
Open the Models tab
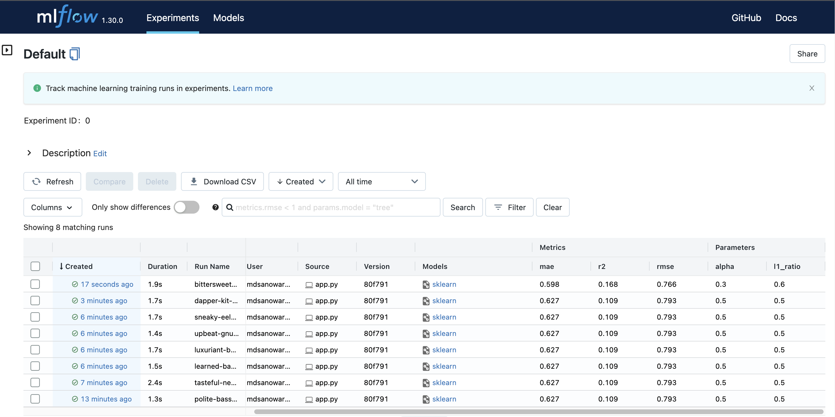(228, 17)
